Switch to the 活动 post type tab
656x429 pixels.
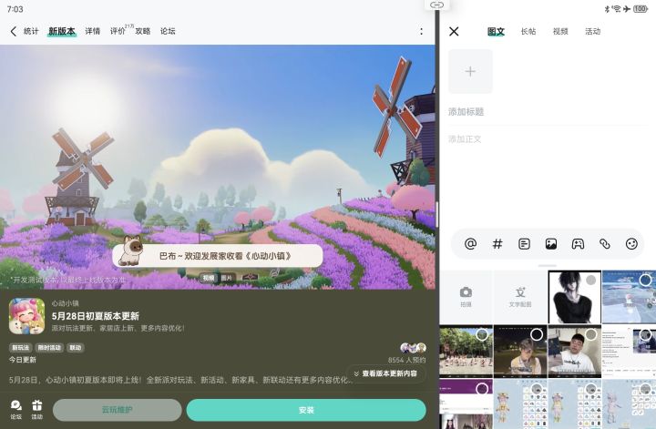[x=592, y=31]
